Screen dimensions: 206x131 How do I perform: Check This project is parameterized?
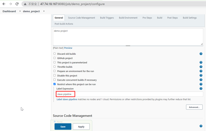click(x=55, y=62)
